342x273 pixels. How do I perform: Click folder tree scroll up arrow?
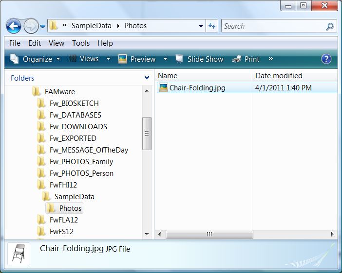pyautogui.click(x=147, y=90)
